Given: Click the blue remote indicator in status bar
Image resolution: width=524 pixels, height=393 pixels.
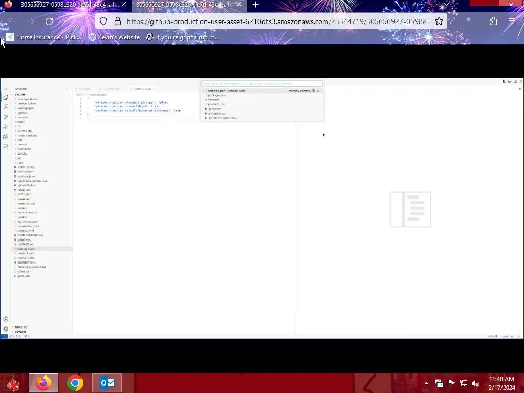Looking at the screenshot, I should click(4, 336).
